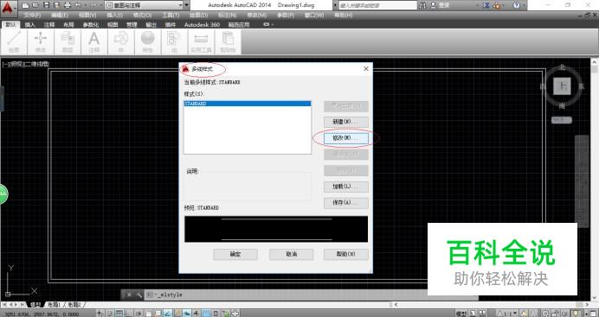The width and height of the screenshot is (599, 317).
Task: Expand the 块 block ribbon panel
Action: tap(121, 42)
